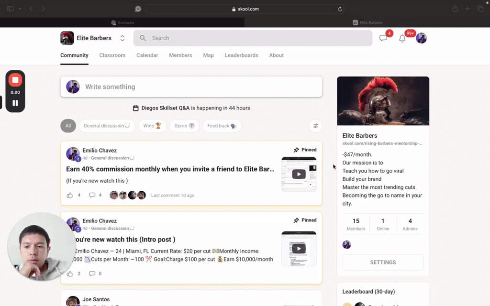490x306 pixels.
Task: Filter posts by Gems
Action: [x=184, y=126]
